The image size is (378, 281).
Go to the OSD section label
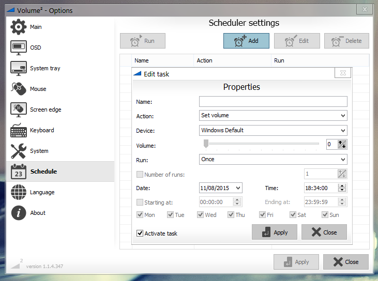tap(36, 48)
